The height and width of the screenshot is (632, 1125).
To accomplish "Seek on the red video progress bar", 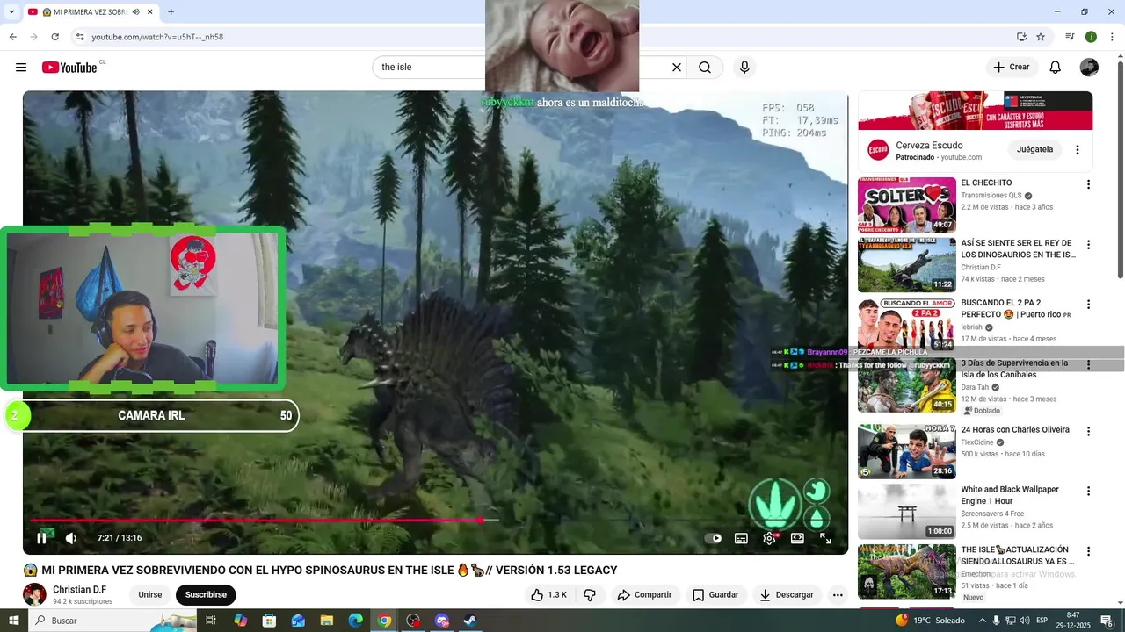I will [x=256, y=520].
